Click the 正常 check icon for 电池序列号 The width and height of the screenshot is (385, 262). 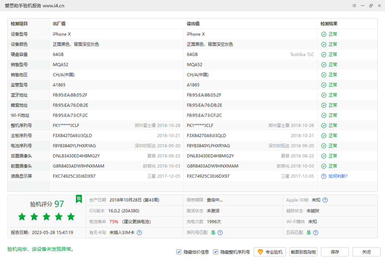(x=324, y=146)
